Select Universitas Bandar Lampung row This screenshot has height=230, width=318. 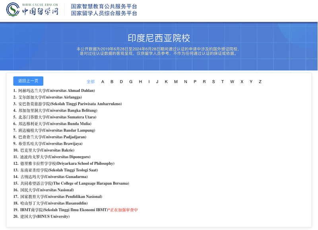pos(57,130)
